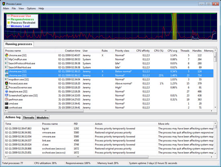
Task: Click the Chrome icon created 02:36:15
Action: click(6, 71)
